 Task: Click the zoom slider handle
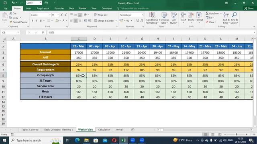coord(236,134)
